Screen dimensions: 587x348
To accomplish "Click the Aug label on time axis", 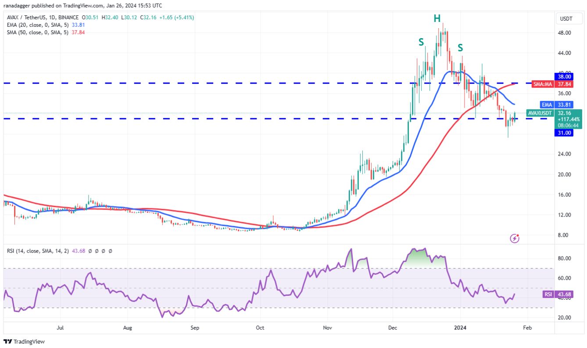I will pos(128,327).
